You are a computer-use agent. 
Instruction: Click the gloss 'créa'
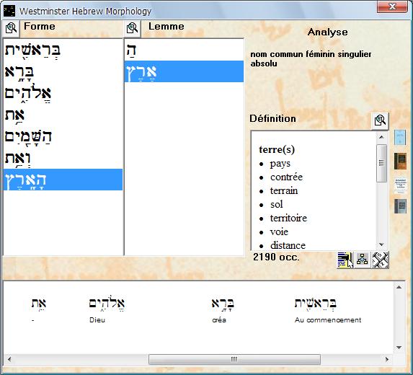[x=219, y=320]
